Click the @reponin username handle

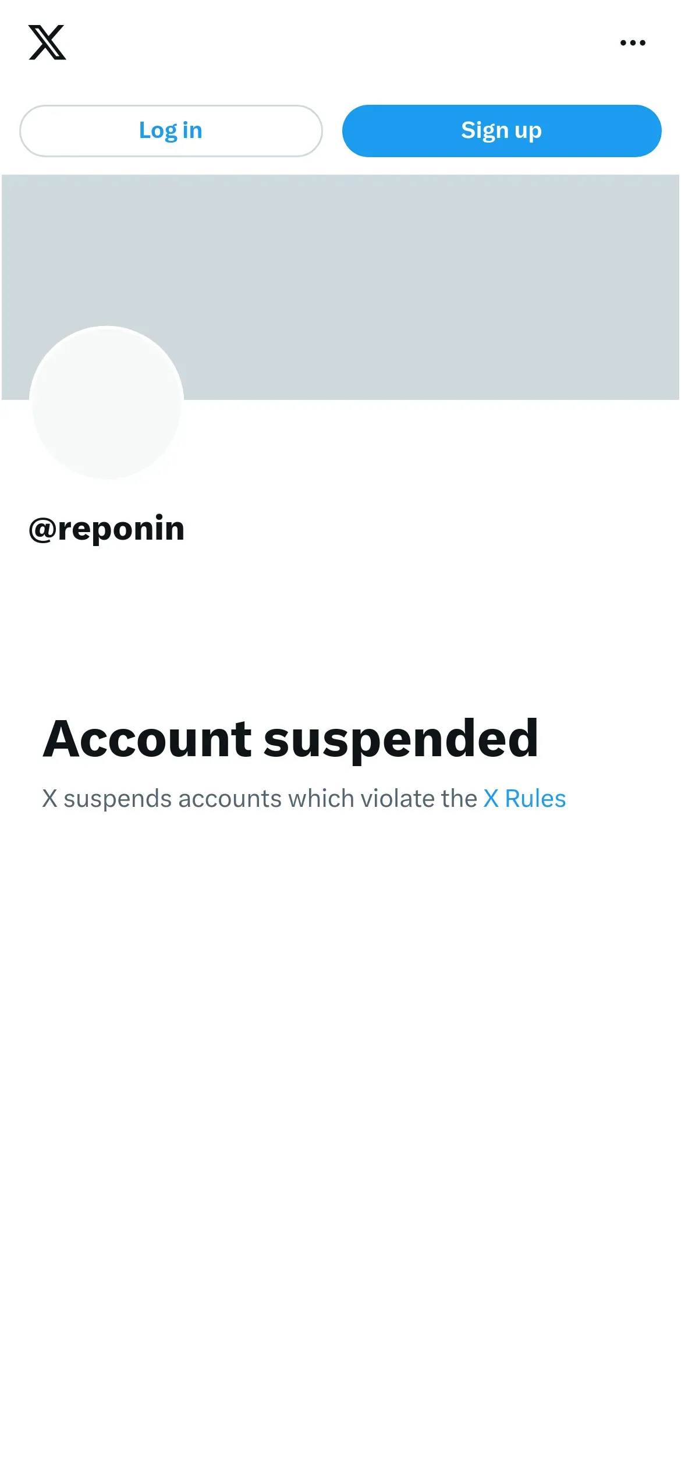click(107, 529)
